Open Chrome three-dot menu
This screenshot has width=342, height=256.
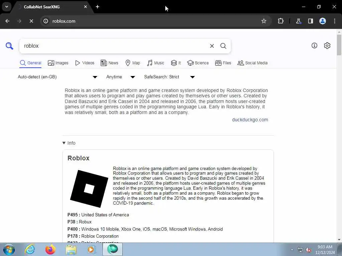pos(335,21)
